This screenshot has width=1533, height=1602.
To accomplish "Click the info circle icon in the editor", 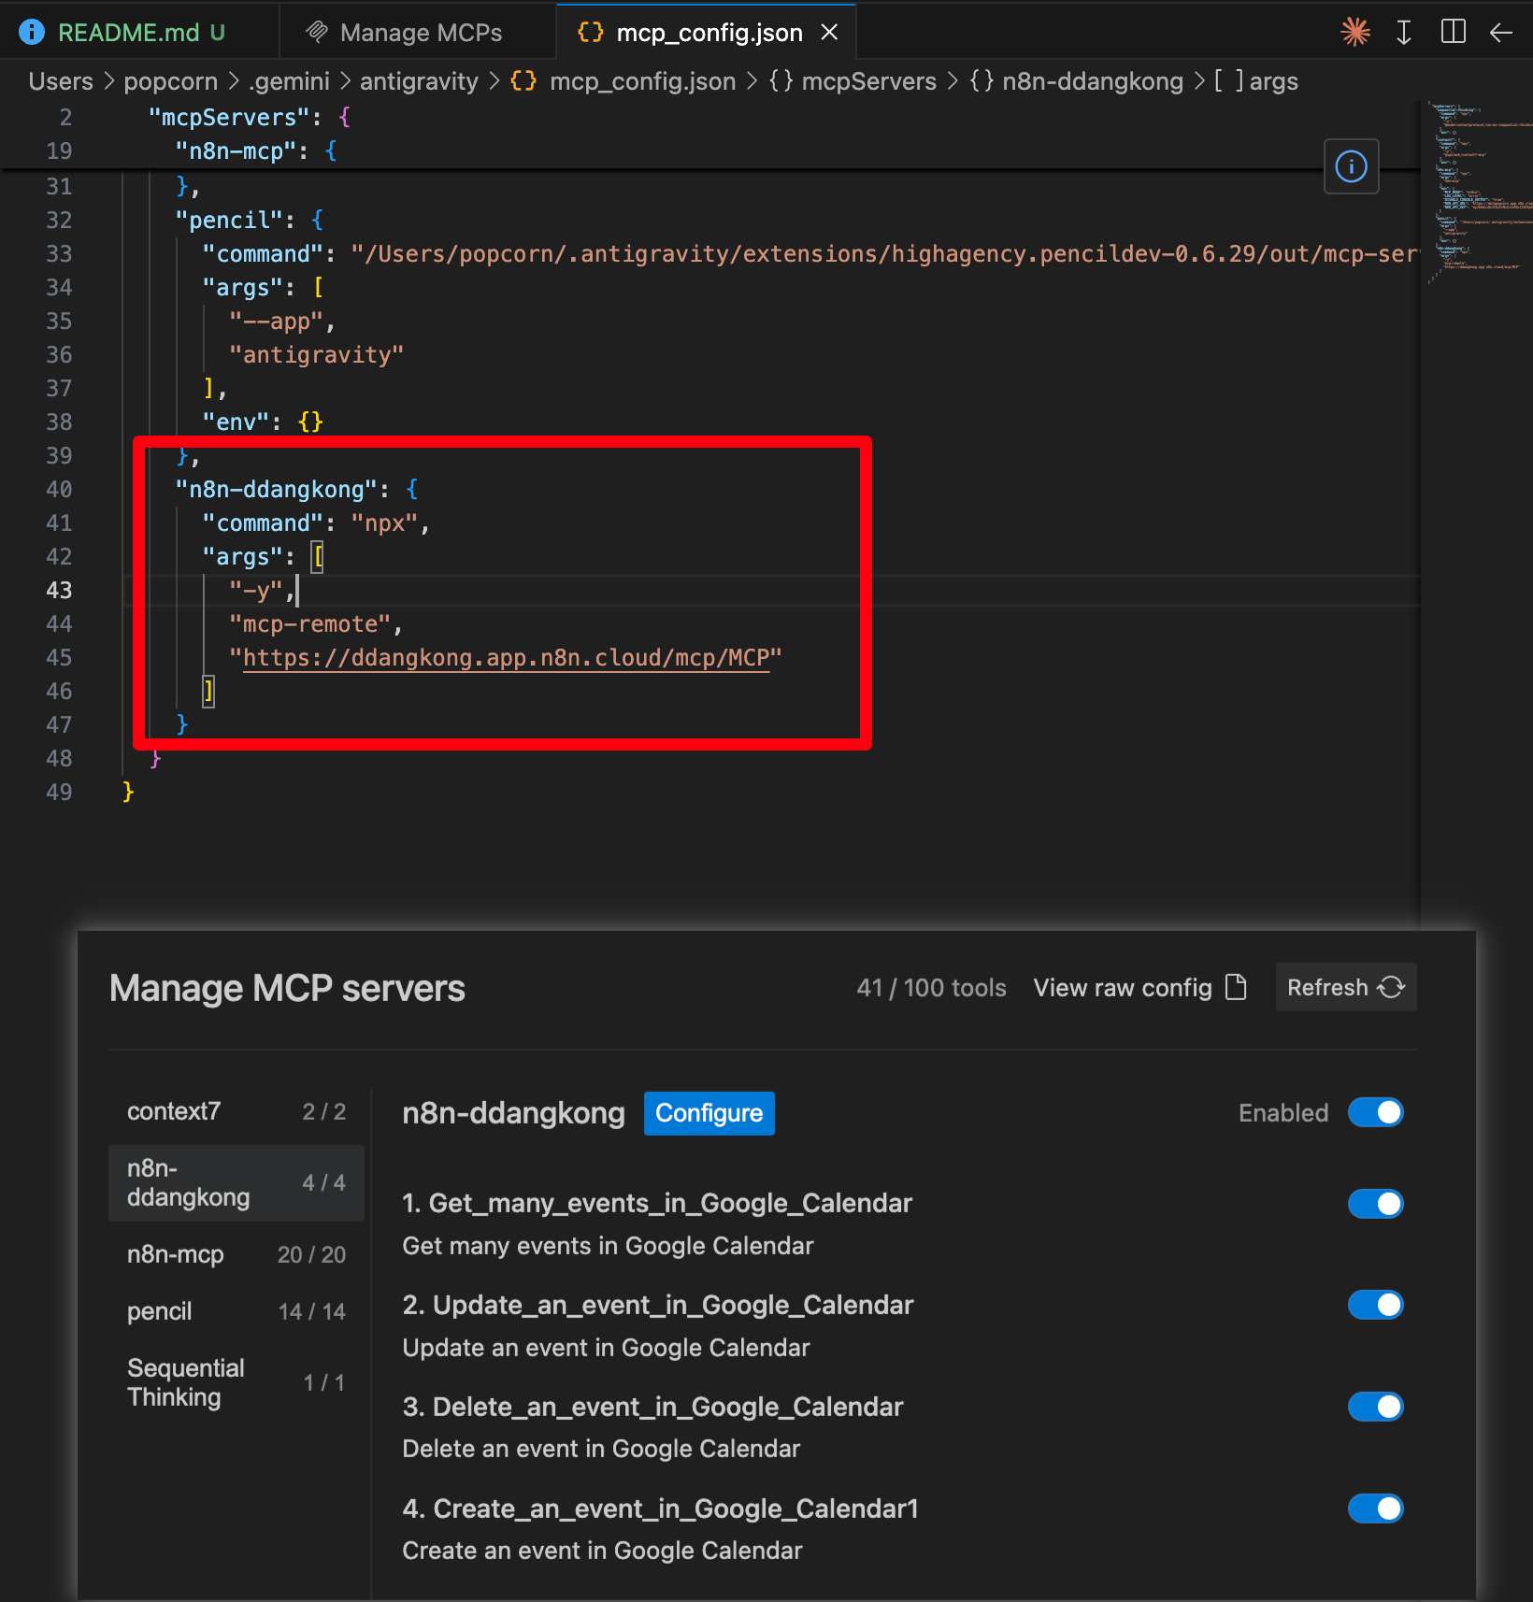I will 1351,167.
